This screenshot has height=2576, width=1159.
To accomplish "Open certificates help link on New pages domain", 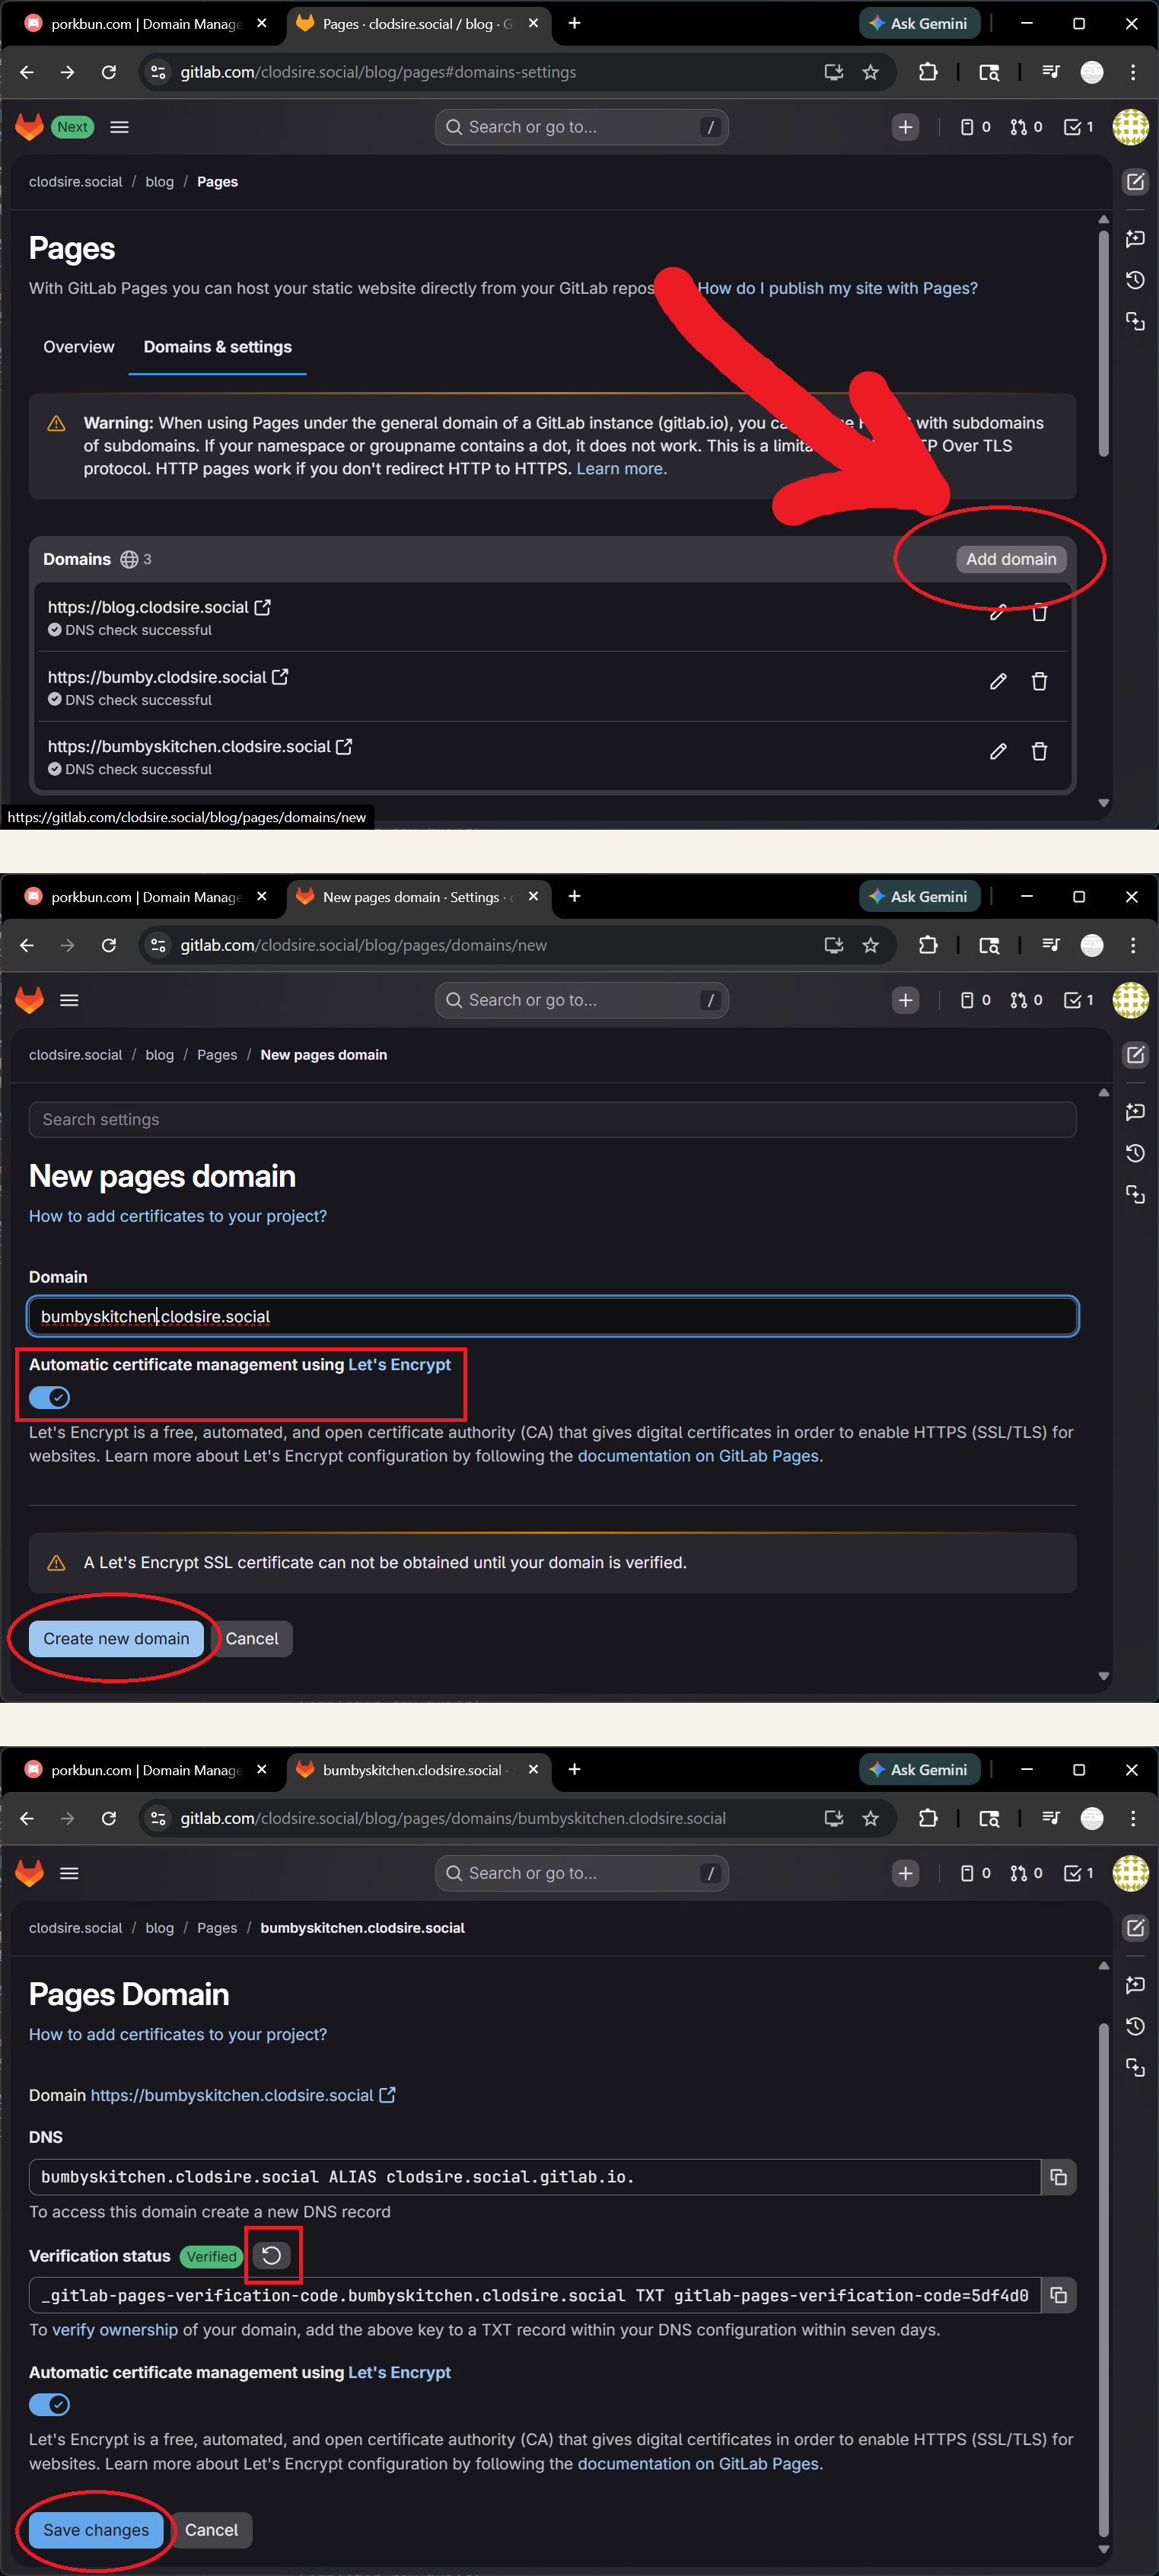I will (x=178, y=1216).
